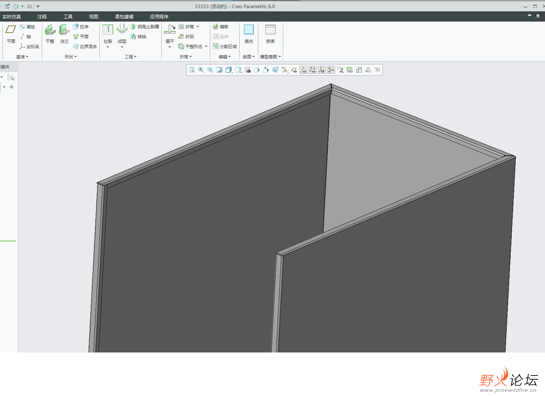
Task: Expand the 工程 group dropdown
Action: tap(131, 57)
